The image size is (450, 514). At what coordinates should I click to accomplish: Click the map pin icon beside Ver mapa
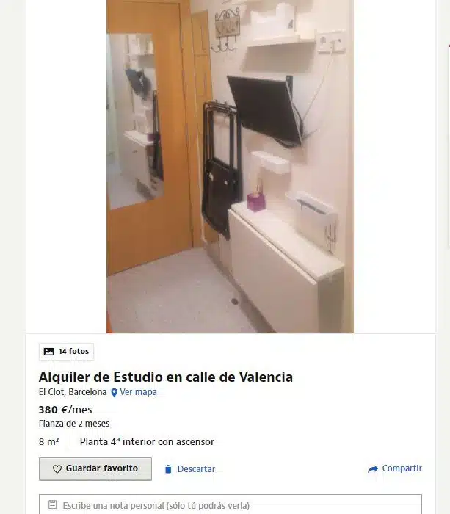[114, 392]
